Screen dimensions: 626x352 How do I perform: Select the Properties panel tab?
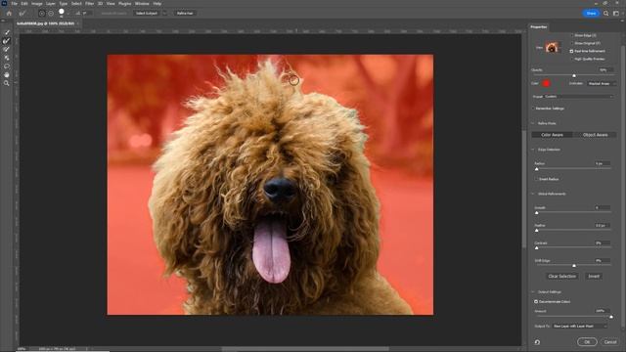pos(539,27)
